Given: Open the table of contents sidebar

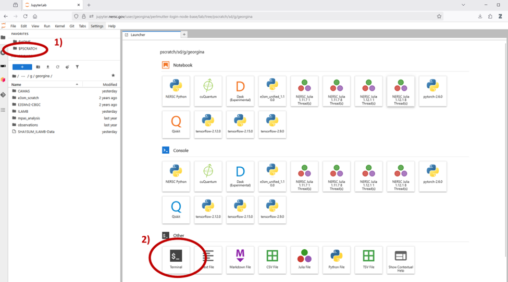Looking at the screenshot, I should tap(3, 110).
